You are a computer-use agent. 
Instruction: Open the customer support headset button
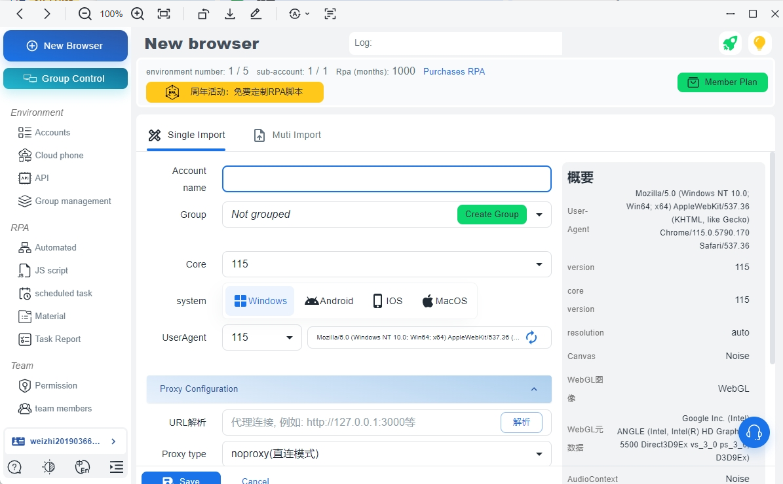(x=754, y=432)
